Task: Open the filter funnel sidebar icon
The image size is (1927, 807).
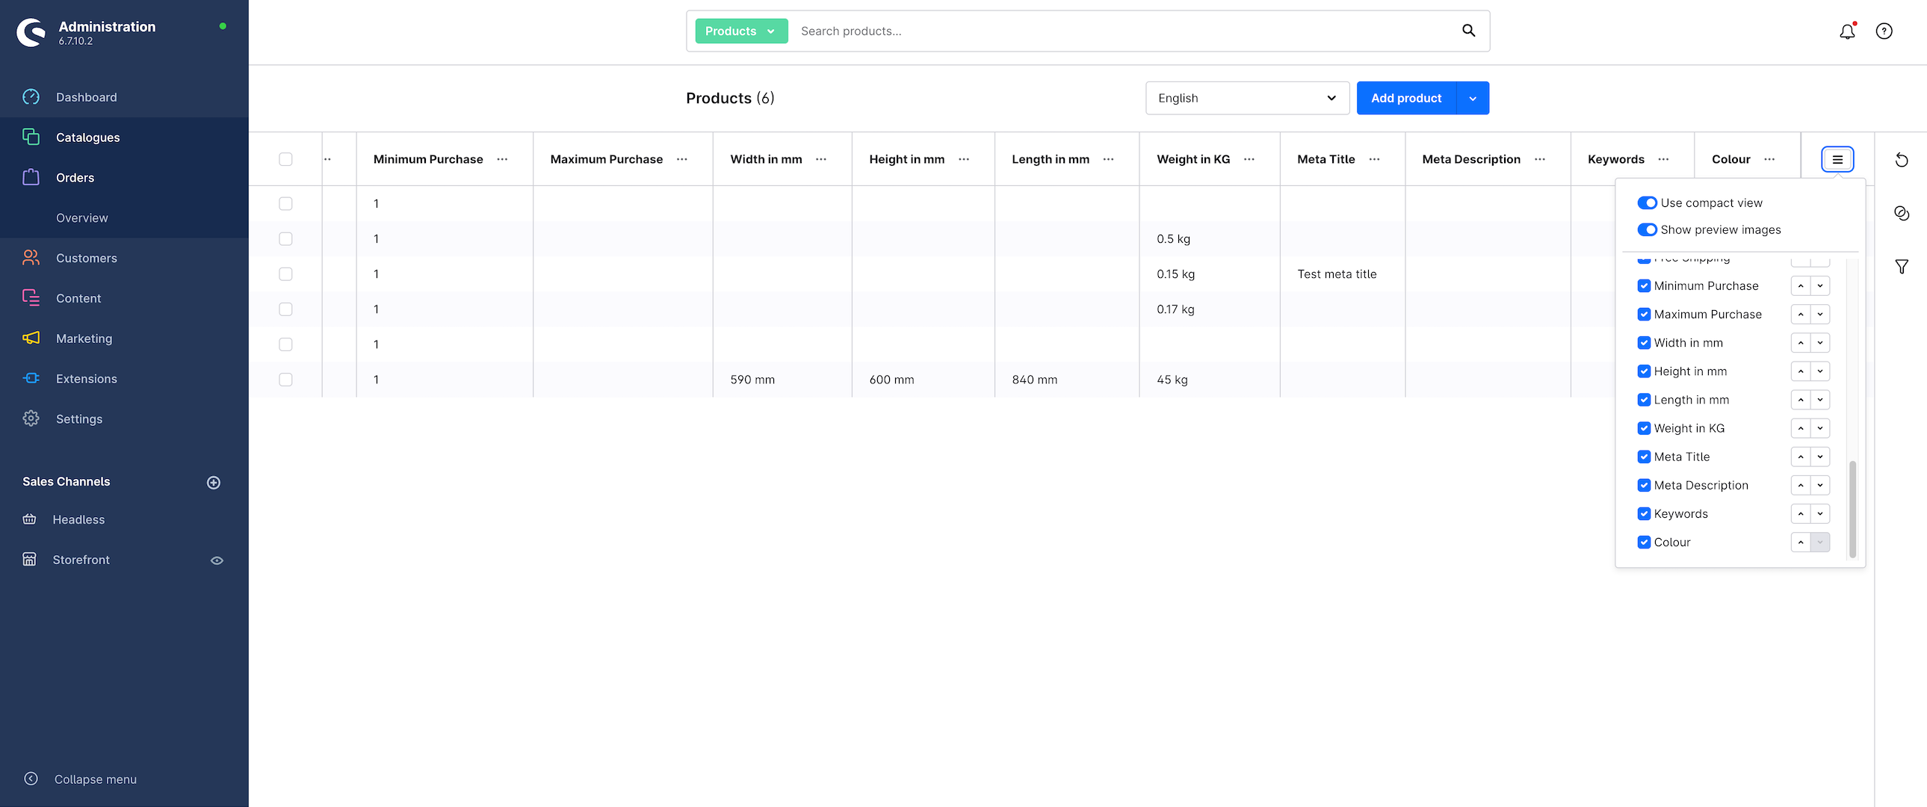Action: pos(1902,267)
